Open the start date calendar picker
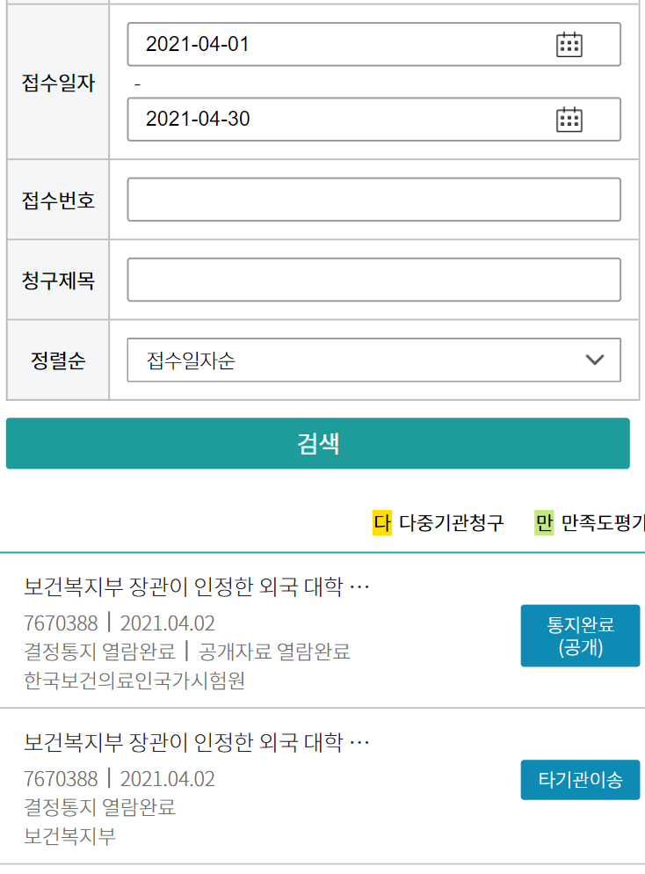The width and height of the screenshot is (645, 874). [x=569, y=44]
